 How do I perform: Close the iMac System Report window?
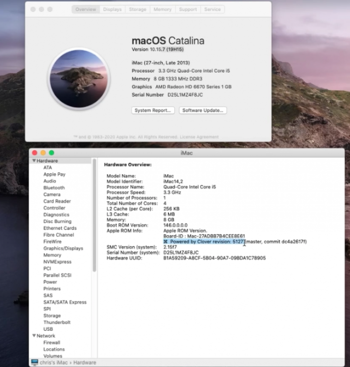point(35,153)
